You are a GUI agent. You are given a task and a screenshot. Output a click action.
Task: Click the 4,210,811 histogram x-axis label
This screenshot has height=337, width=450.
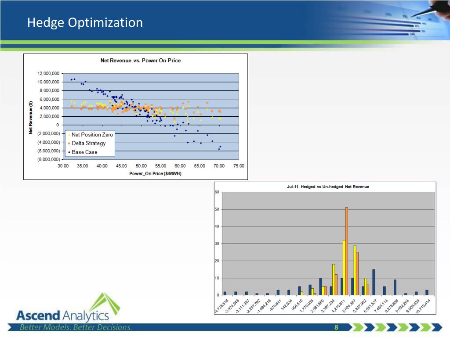tap(339, 306)
